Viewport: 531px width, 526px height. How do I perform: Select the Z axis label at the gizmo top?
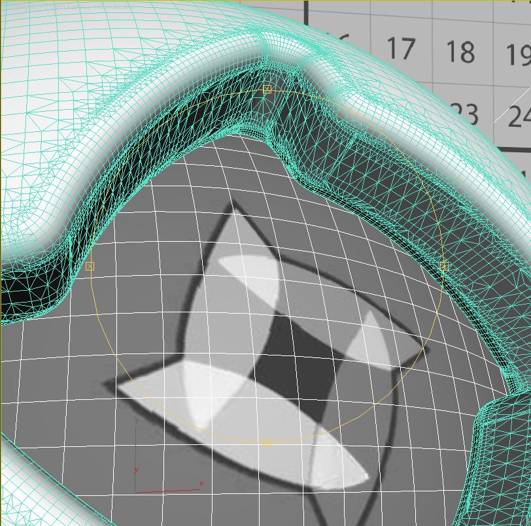(135, 421)
